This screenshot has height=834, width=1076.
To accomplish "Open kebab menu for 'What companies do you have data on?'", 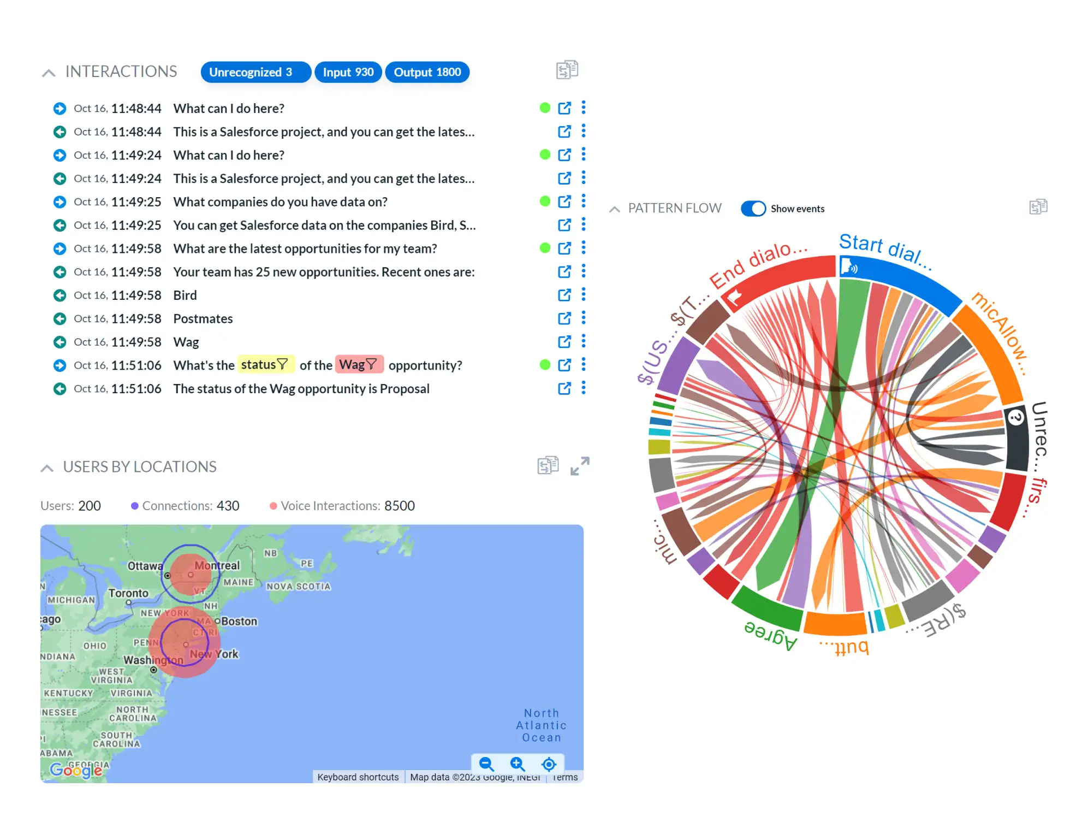I will tap(584, 202).
